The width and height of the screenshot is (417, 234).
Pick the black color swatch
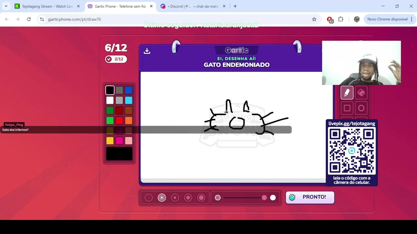tap(110, 90)
